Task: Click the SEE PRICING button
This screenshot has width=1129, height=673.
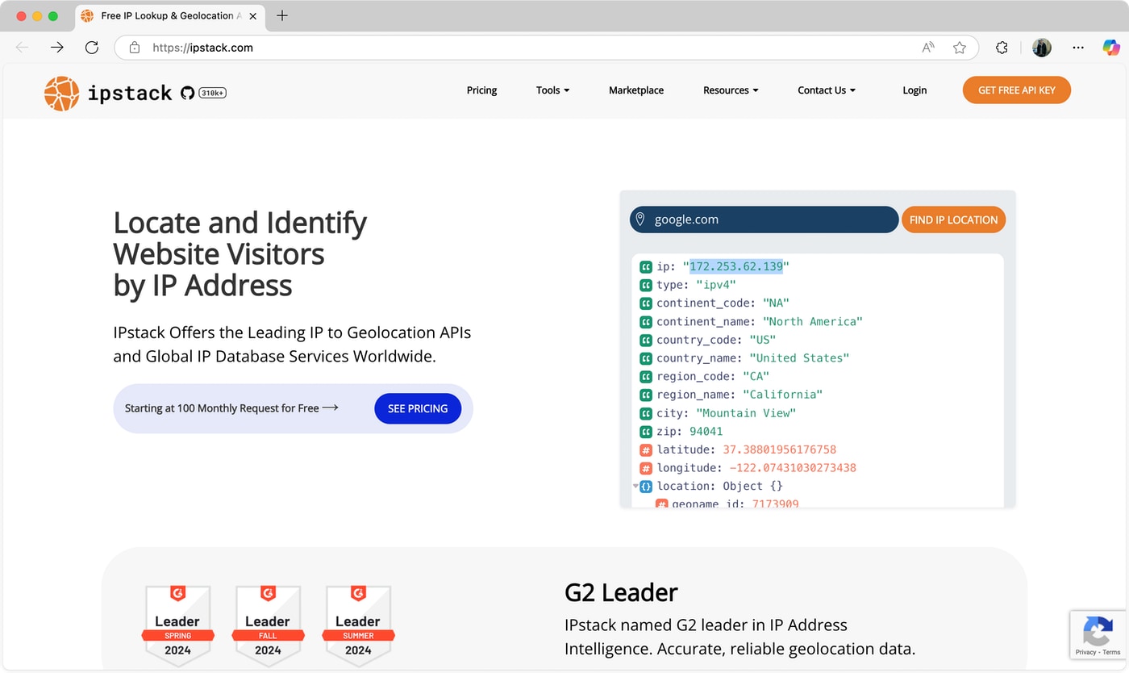Action: coord(418,408)
